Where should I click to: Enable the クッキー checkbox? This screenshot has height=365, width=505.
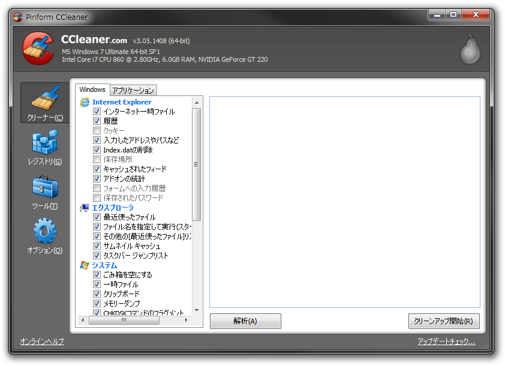(x=97, y=131)
